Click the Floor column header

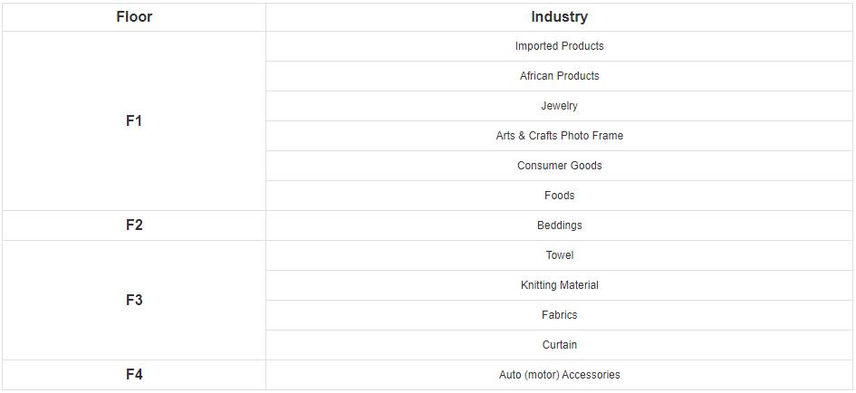pyautogui.click(x=134, y=16)
